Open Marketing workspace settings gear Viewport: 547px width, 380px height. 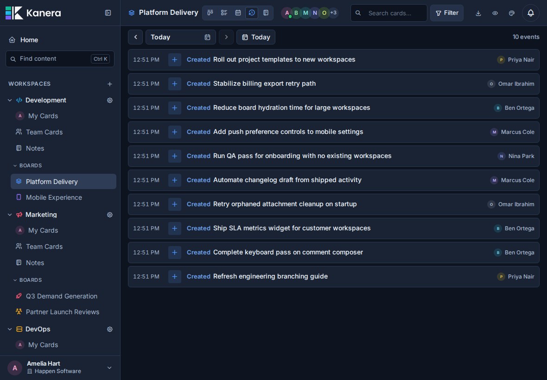point(109,215)
